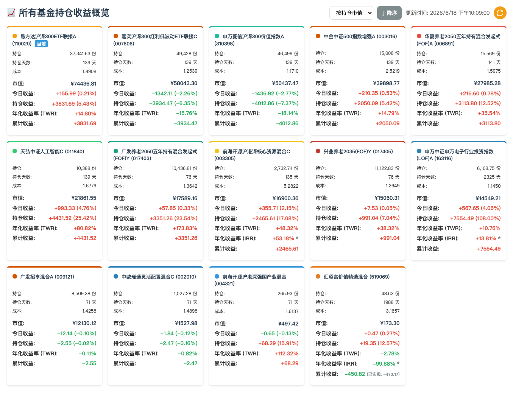The width and height of the screenshot is (513, 394).
Task: Click realized note 已实现: -470.17
Action: pos(383,374)
